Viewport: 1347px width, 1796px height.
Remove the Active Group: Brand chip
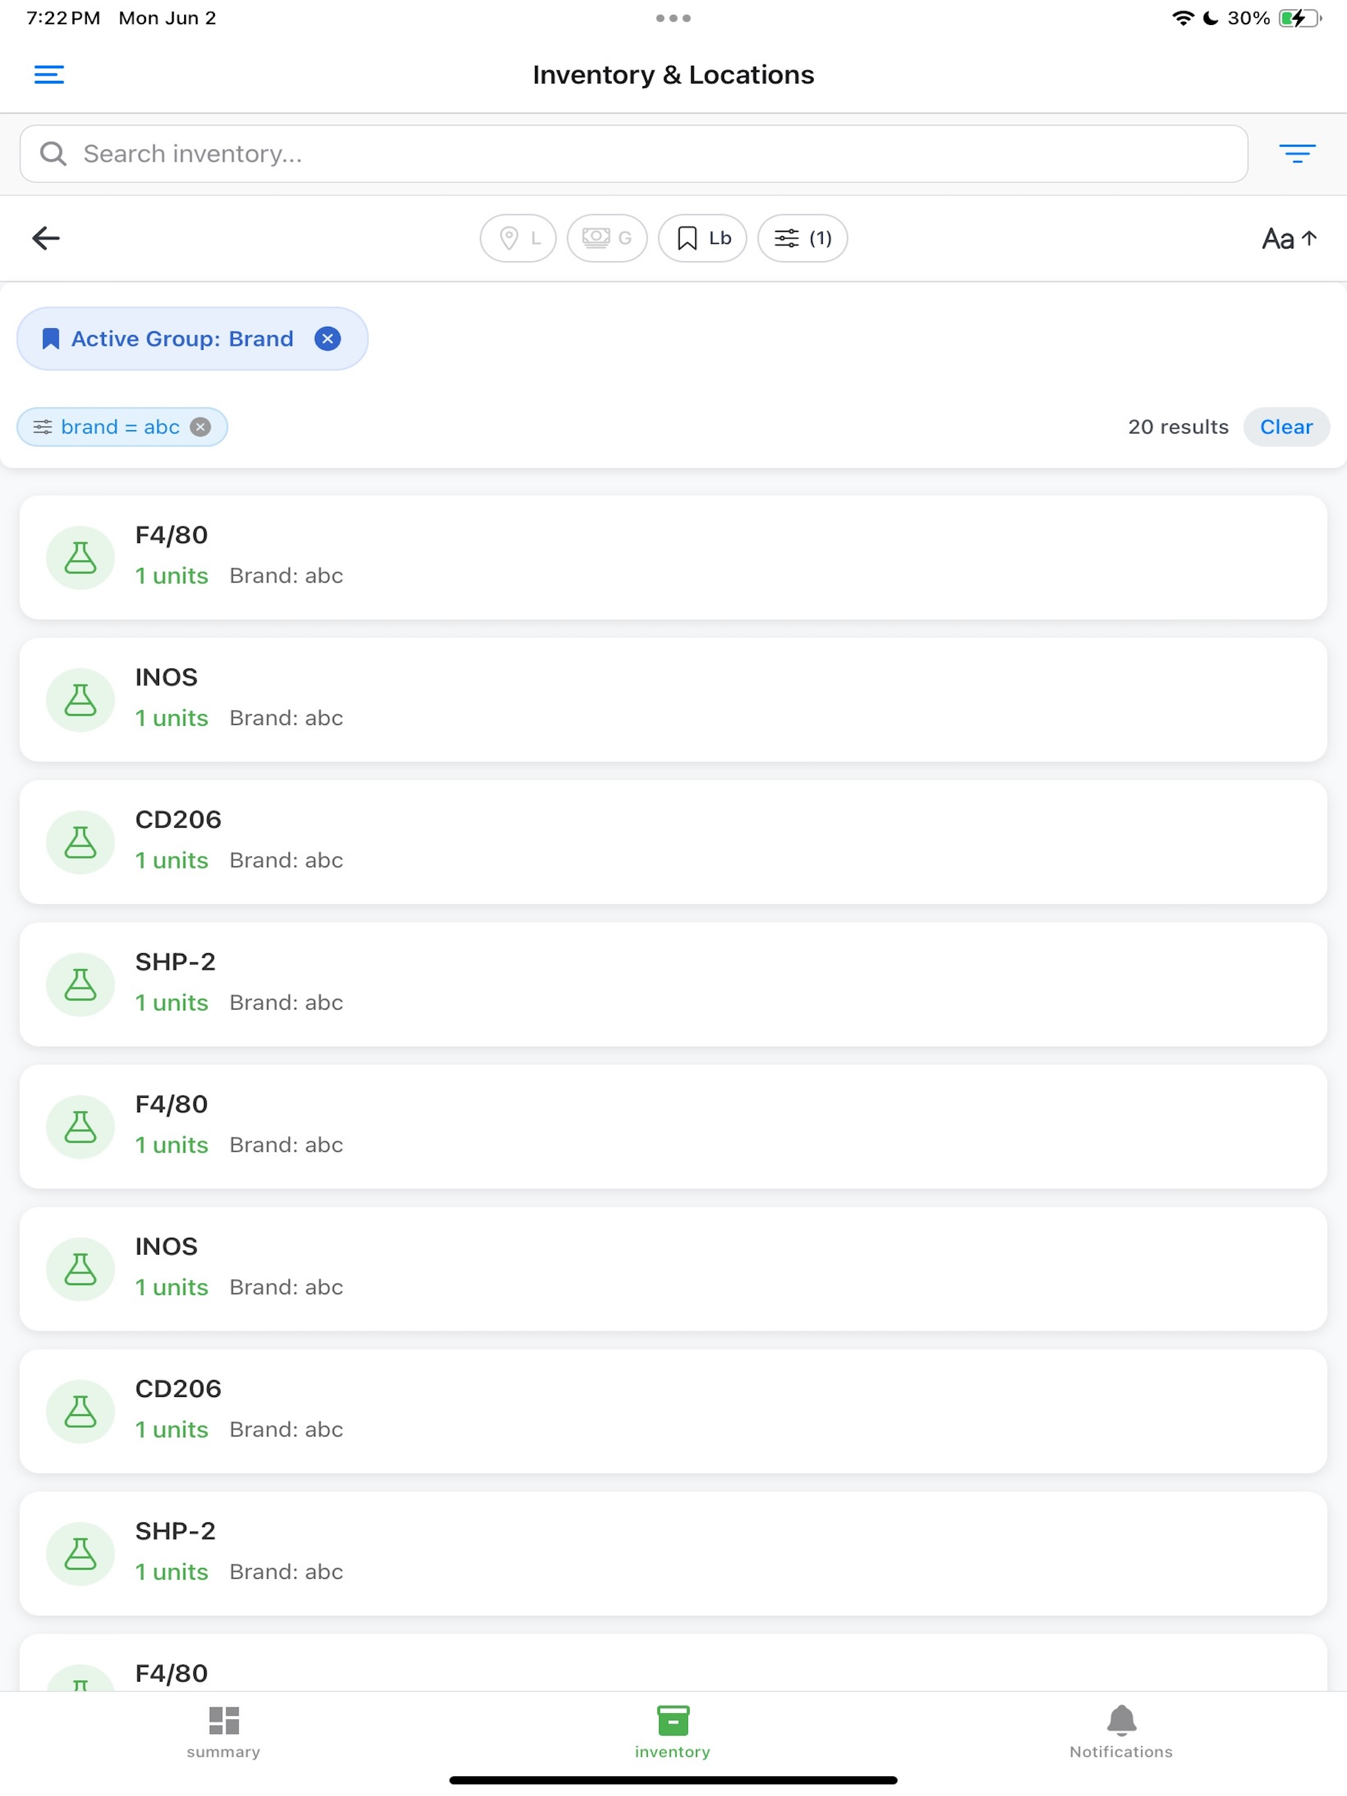(x=328, y=339)
